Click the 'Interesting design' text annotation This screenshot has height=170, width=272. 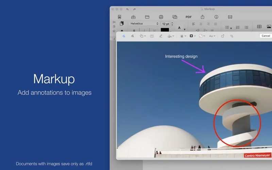(181, 56)
